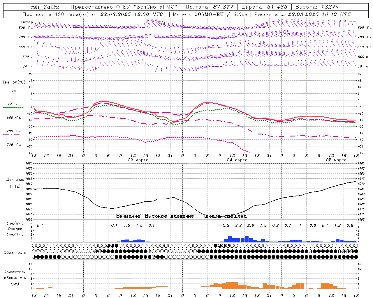Click the "Тем-ра(°C)" panel label
This screenshot has width=373, height=298.
point(14,82)
